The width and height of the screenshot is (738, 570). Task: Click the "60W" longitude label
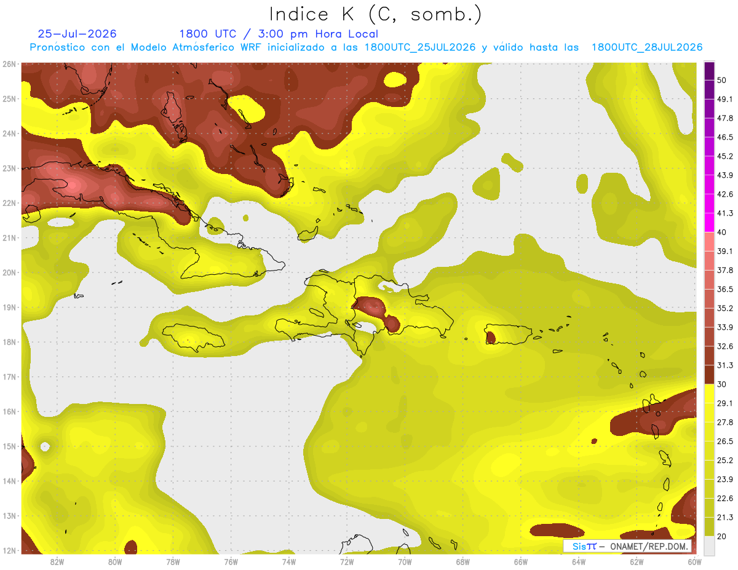695,561
